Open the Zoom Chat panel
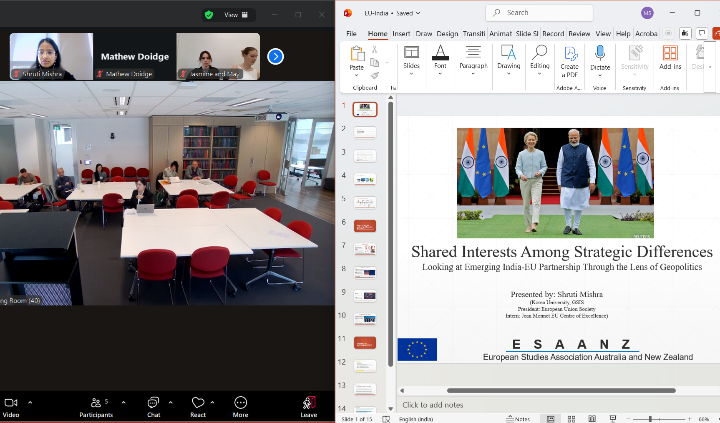The width and height of the screenshot is (720, 423). pos(154,407)
